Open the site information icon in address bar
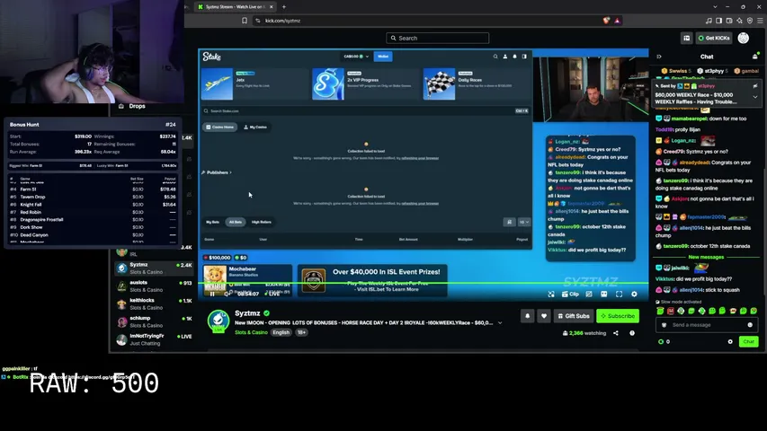767x431 pixels. click(x=258, y=21)
